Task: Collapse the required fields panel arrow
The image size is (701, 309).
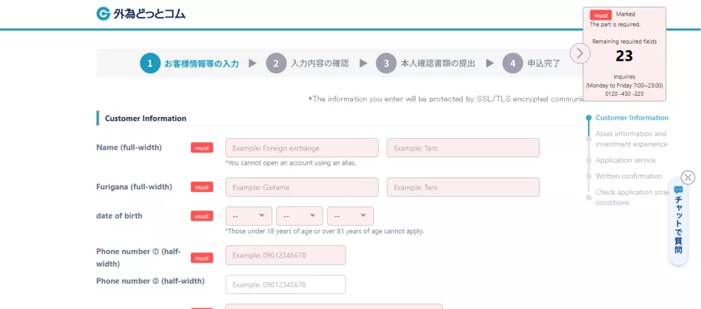Action: (x=580, y=53)
